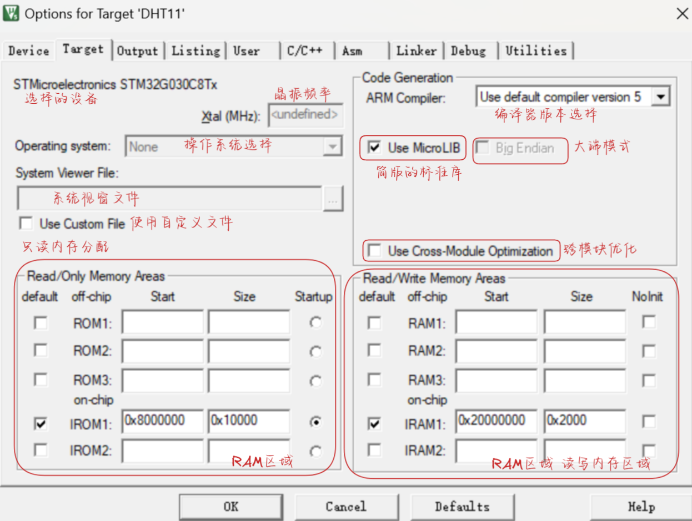The image size is (692, 521).
Task: Switch to the Linker tab
Action: 416,51
